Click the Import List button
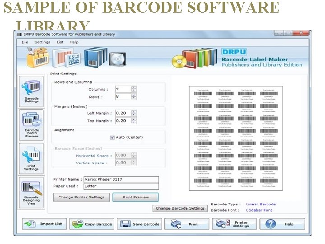 click(44, 224)
